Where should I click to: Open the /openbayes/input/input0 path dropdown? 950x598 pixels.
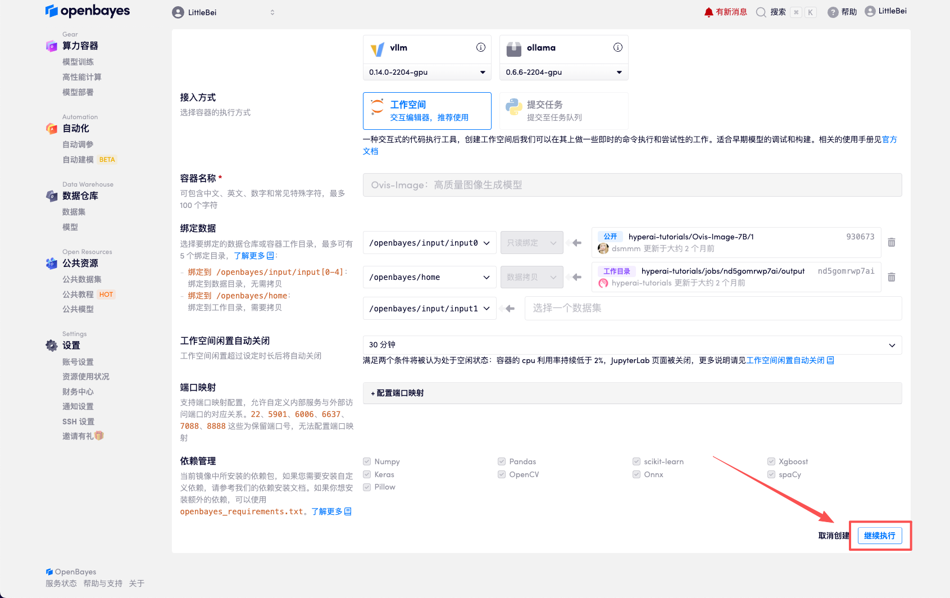(430, 243)
